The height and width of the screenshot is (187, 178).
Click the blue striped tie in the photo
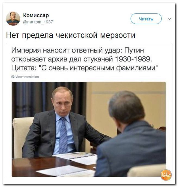pos(63,135)
